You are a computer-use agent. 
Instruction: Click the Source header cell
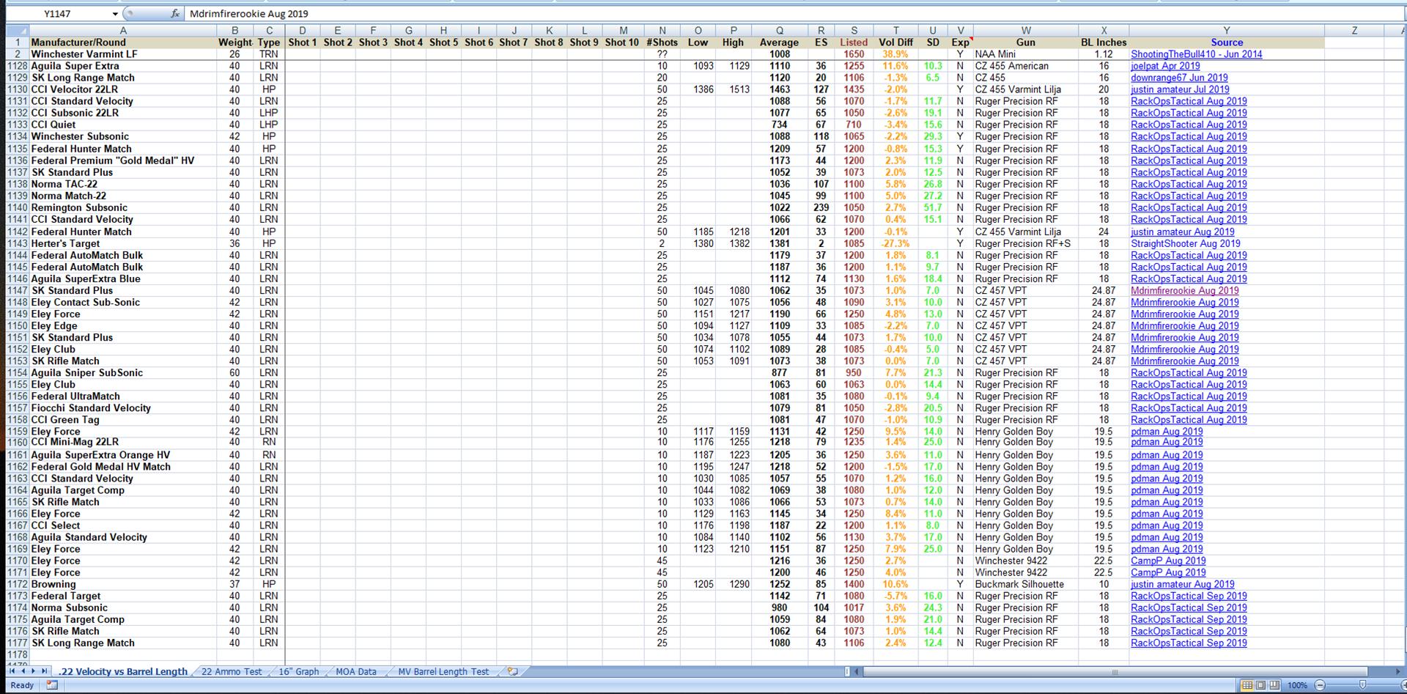[1227, 43]
